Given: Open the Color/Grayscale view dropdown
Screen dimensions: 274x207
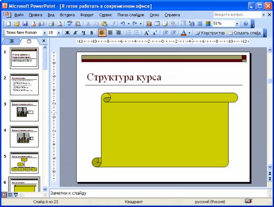Looking at the screenshot, I should tap(208, 24).
